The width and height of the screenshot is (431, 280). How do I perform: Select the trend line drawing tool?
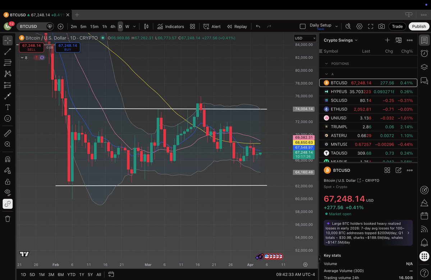pos(8,52)
